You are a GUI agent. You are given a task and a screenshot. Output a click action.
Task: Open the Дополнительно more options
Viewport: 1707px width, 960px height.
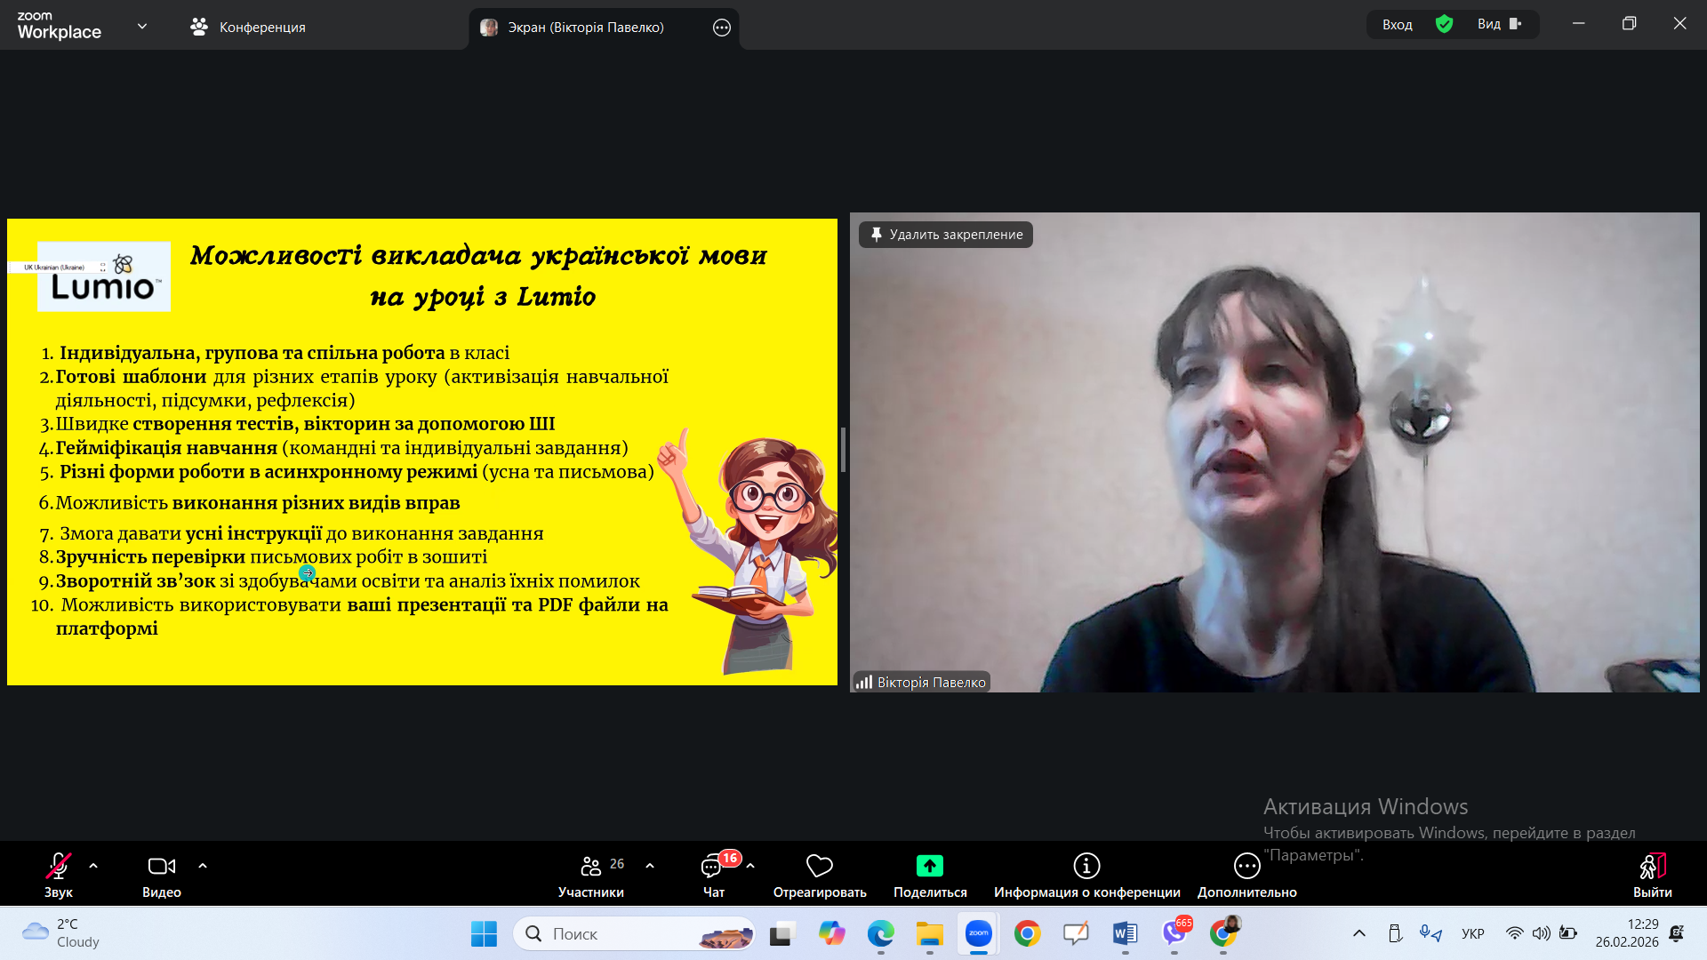(x=1246, y=866)
